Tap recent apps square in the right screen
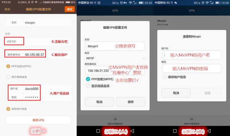The image size is (230, 136). pyautogui.click(x=175, y=131)
